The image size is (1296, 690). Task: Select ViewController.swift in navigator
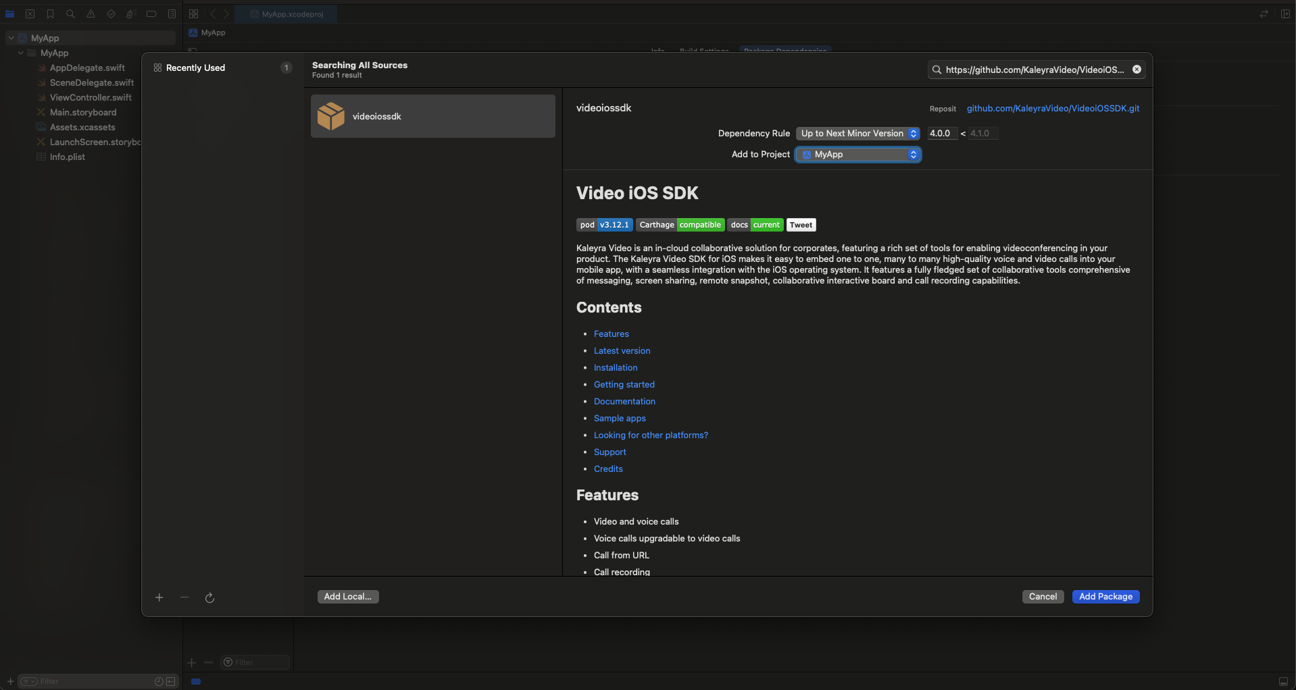click(x=91, y=97)
